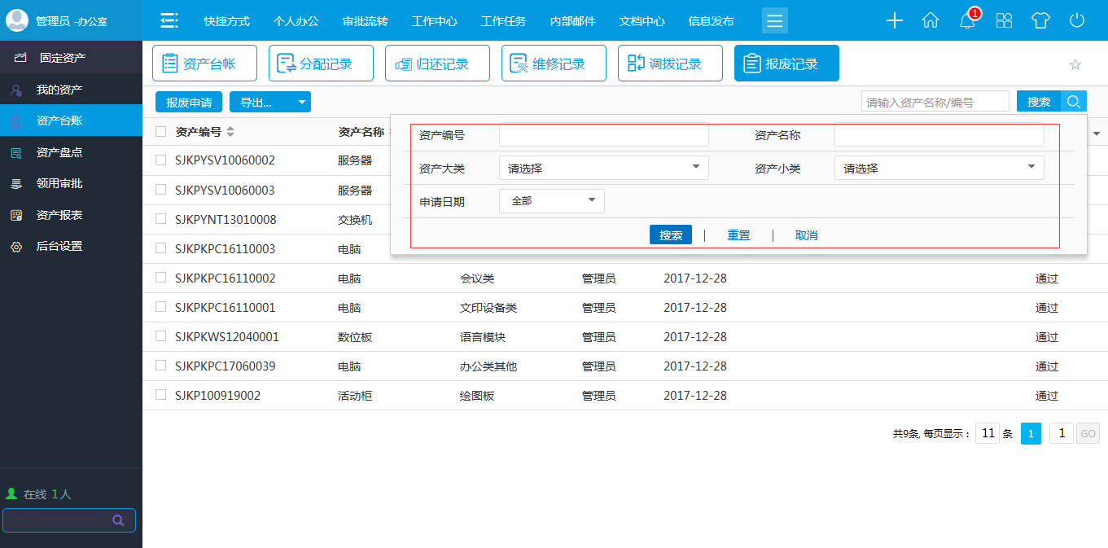Viewport: 1108px width, 548px height.
Task: Open the home page icon
Action: (x=931, y=20)
